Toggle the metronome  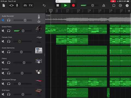pos(104,5)
